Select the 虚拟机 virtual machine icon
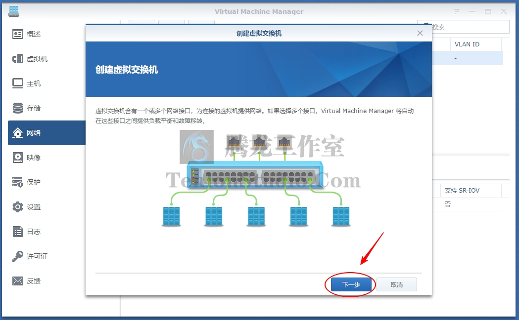The image size is (519, 320). coord(17,59)
